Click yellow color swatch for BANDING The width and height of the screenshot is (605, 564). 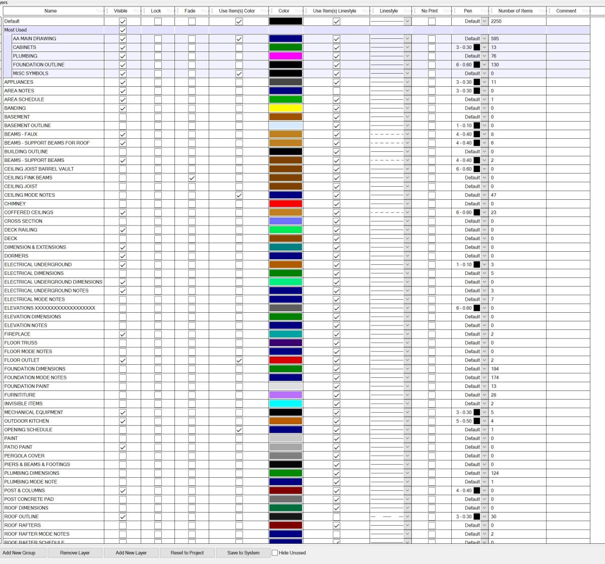(285, 108)
